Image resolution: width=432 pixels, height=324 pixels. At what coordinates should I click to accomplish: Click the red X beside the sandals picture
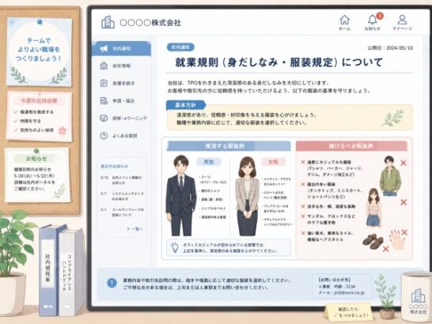386,249
